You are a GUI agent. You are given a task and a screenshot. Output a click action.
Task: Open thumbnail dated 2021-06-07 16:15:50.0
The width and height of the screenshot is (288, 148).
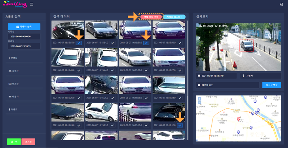pyautogui.click(x=169, y=30)
